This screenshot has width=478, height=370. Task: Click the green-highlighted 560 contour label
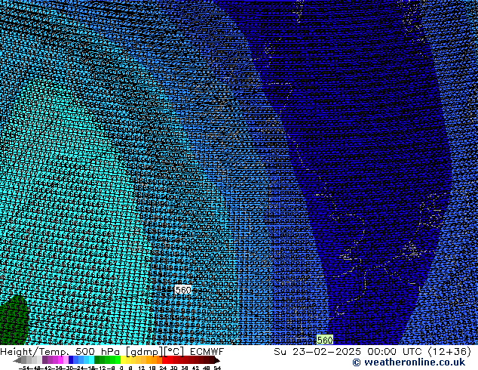pyautogui.click(x=325, y=340)
